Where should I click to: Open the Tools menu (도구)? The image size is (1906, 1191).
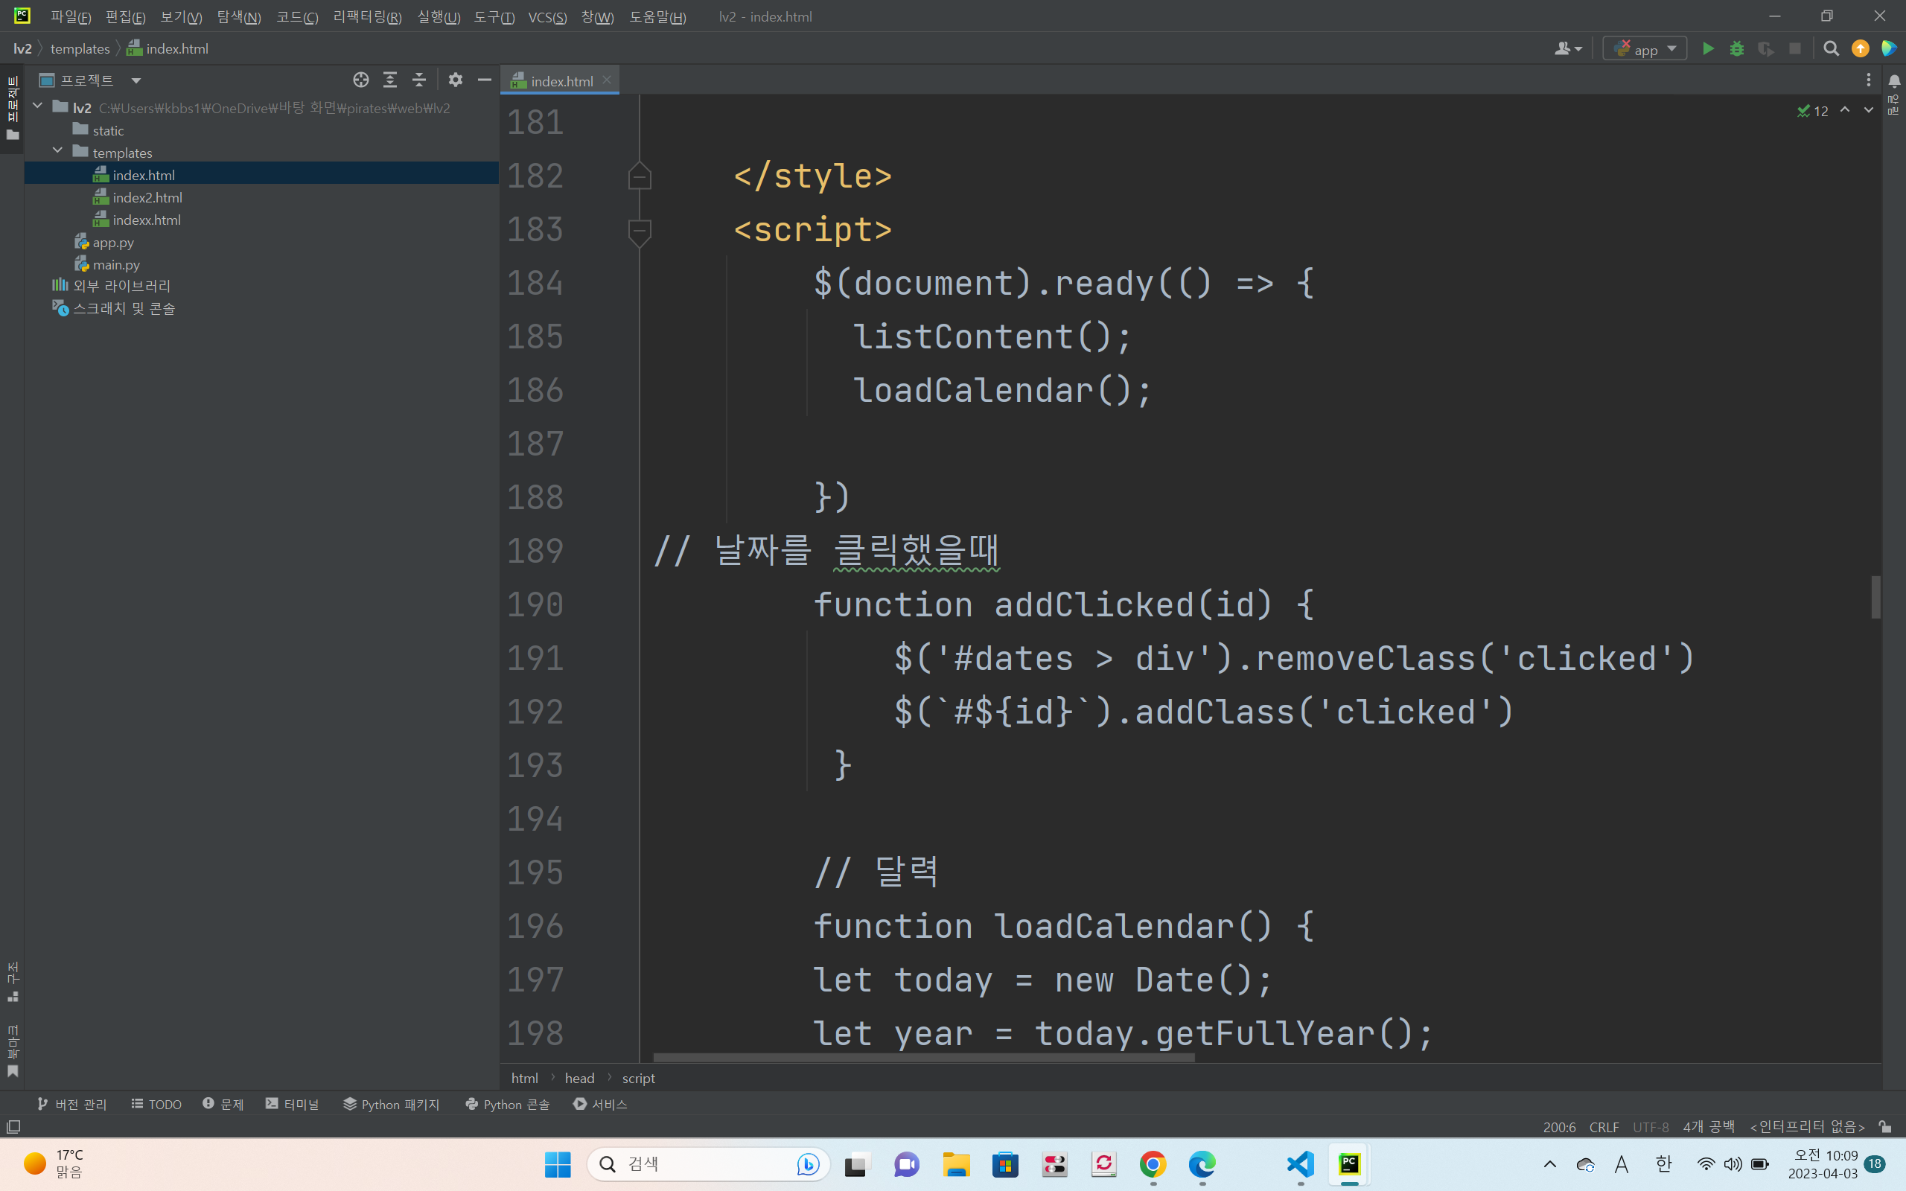494,16
